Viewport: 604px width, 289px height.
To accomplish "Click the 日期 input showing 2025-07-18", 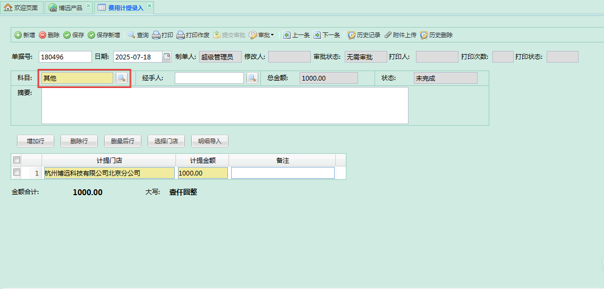I will (x=138, y=57).
